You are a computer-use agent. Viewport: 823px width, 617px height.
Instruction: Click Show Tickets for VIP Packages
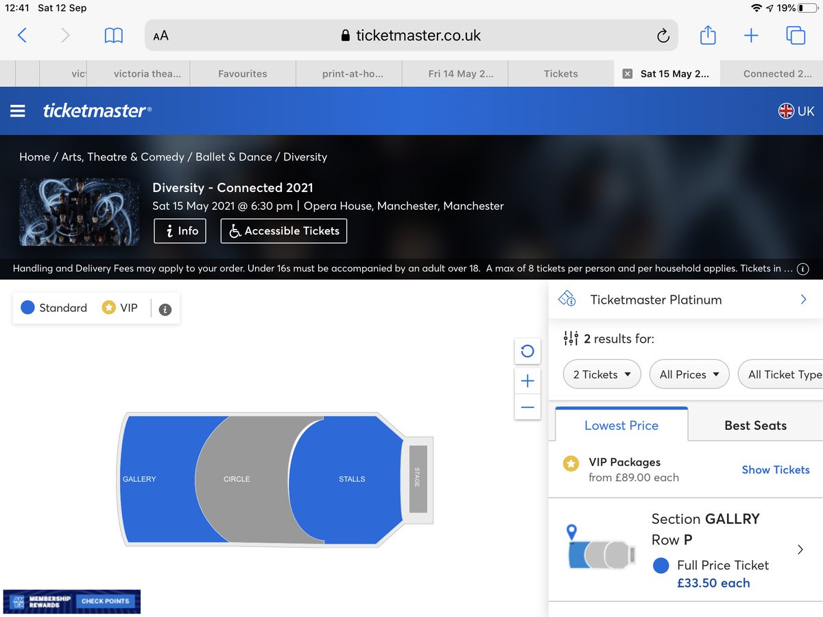click(776, 470)
